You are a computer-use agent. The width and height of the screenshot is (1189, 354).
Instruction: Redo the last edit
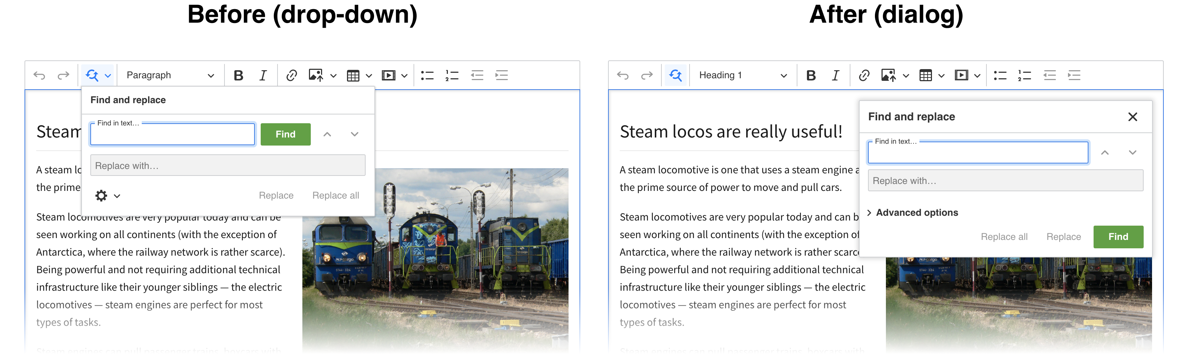click(64, 75)
